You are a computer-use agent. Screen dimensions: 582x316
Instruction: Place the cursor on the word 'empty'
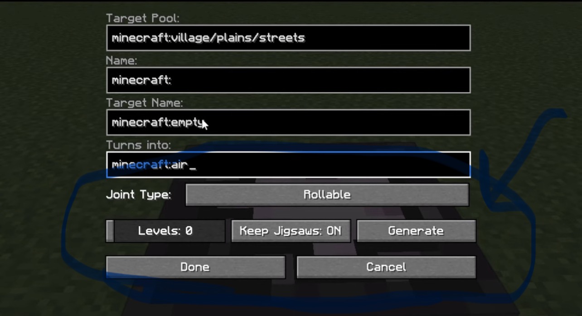[x=190, y=123]
